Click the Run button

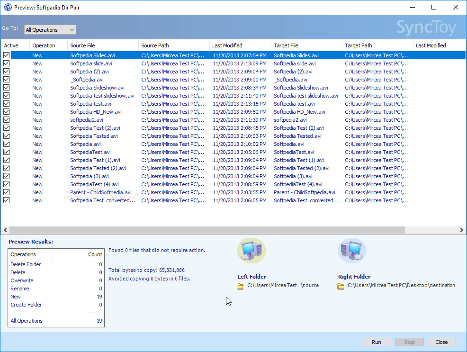click(377, 342)
